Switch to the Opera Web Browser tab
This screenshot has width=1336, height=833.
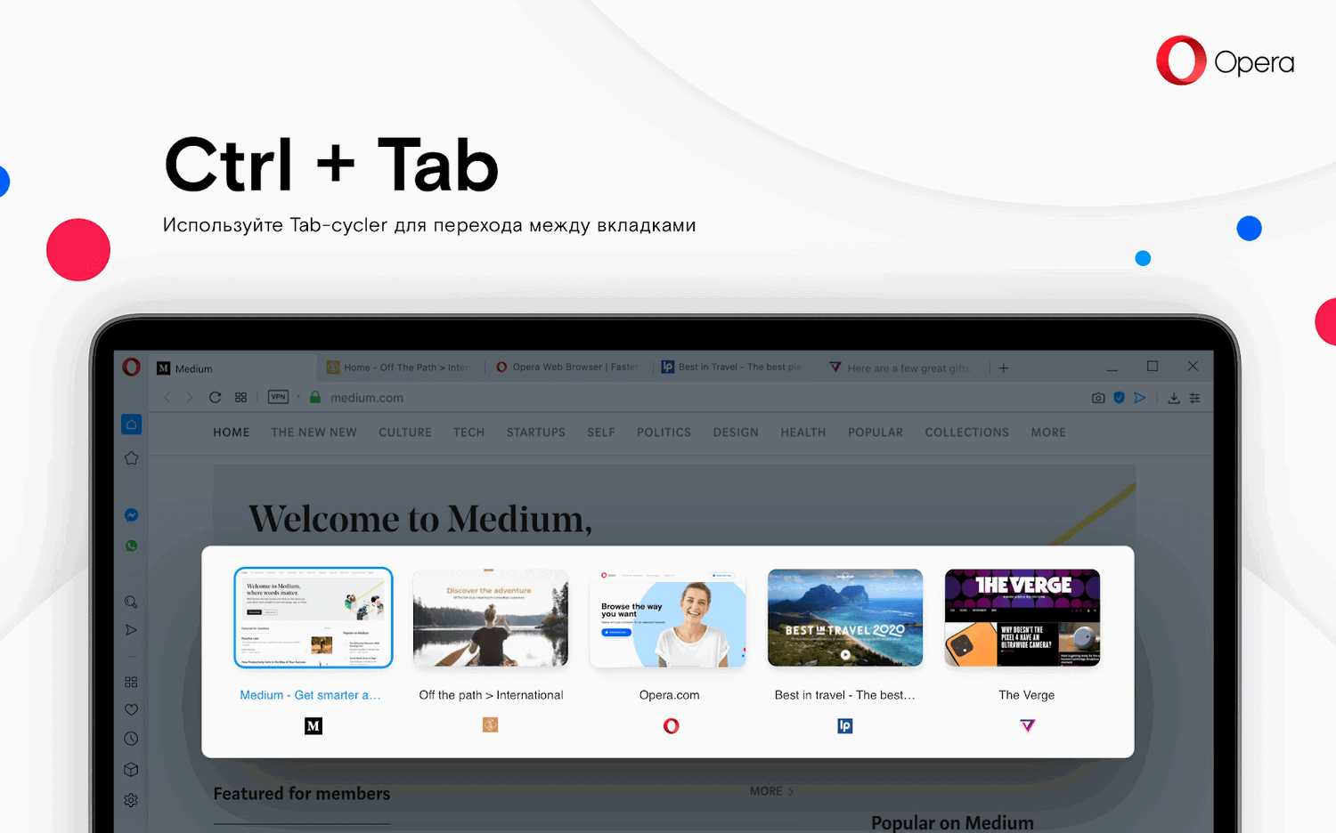[567, 368]
